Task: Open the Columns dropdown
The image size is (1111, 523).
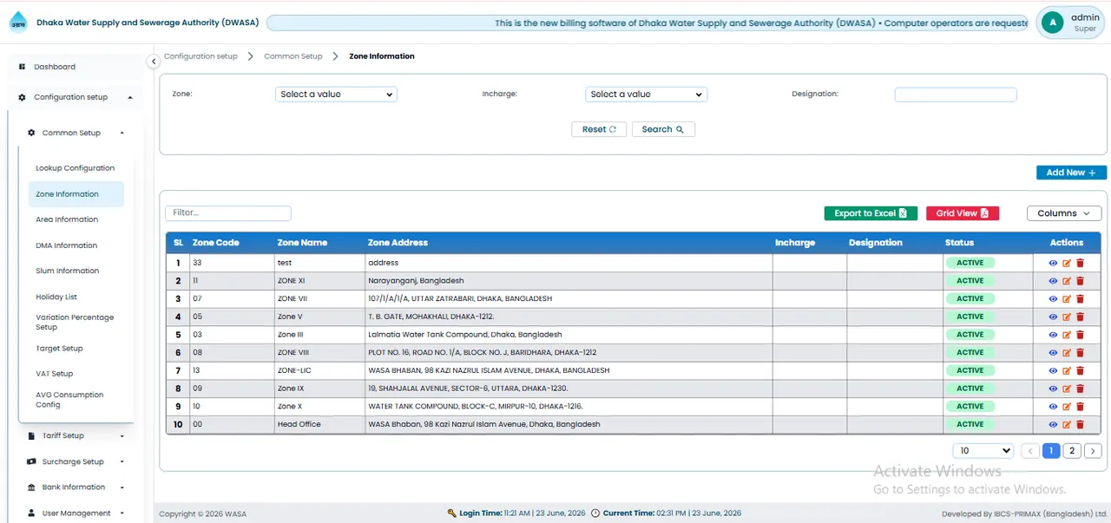Action: (1064, 213)
